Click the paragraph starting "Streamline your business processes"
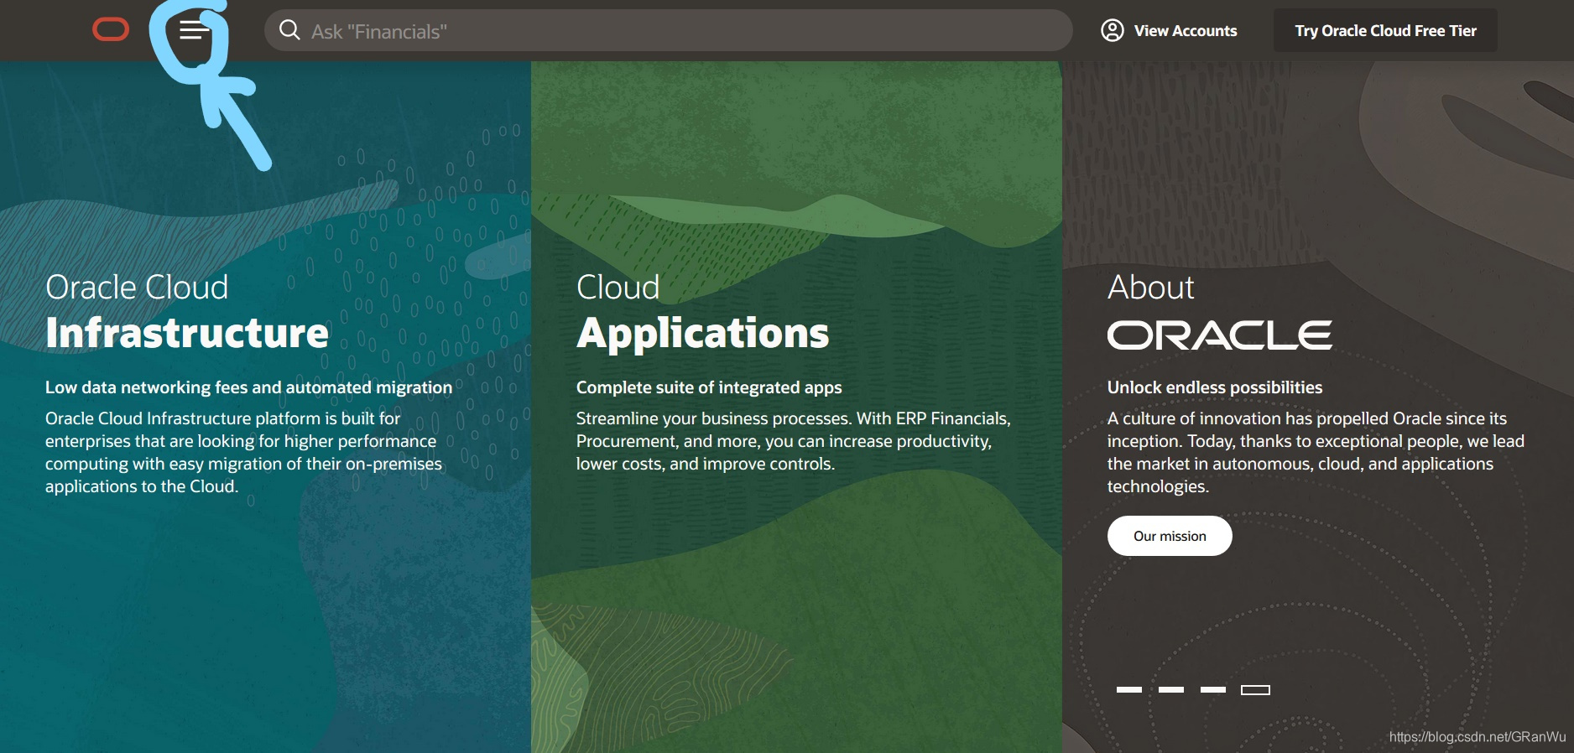The image size is (1574, 753). point(794,441)
